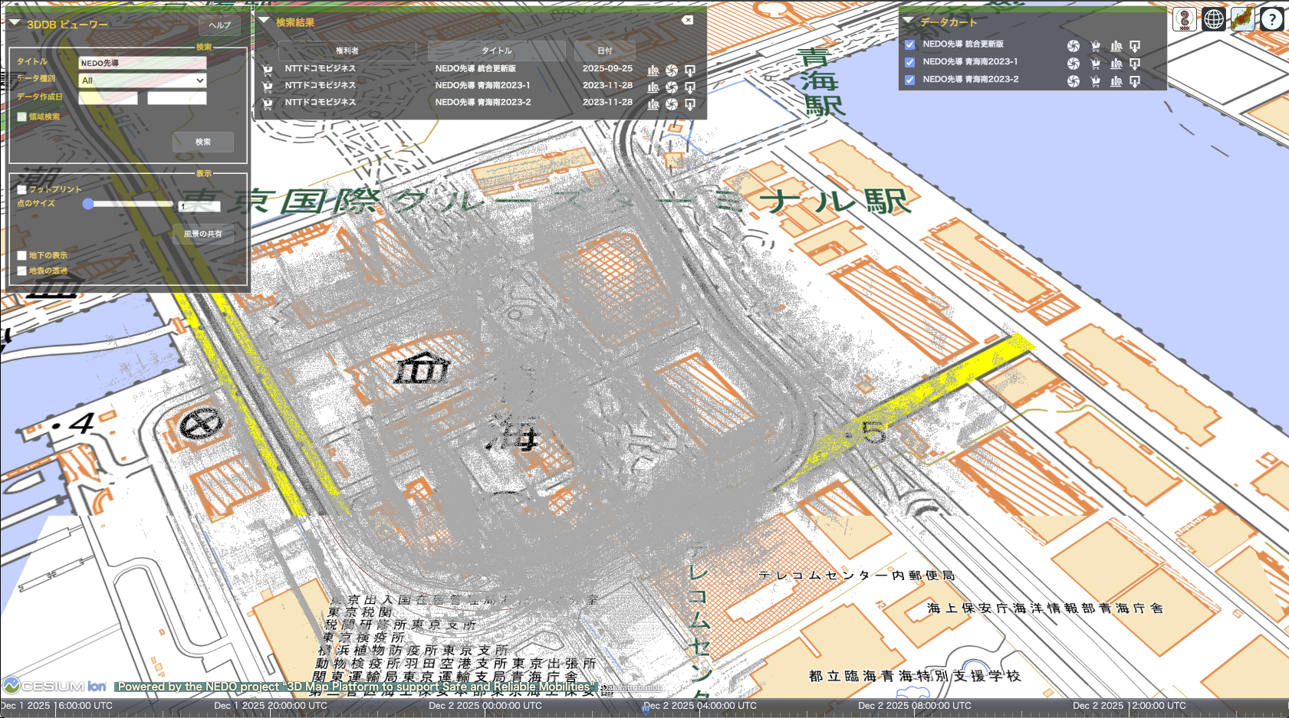This screenshot has height=718, width=1289.
Task: Click the Japan terrain map icon
Action: (x=1242, y=19)
